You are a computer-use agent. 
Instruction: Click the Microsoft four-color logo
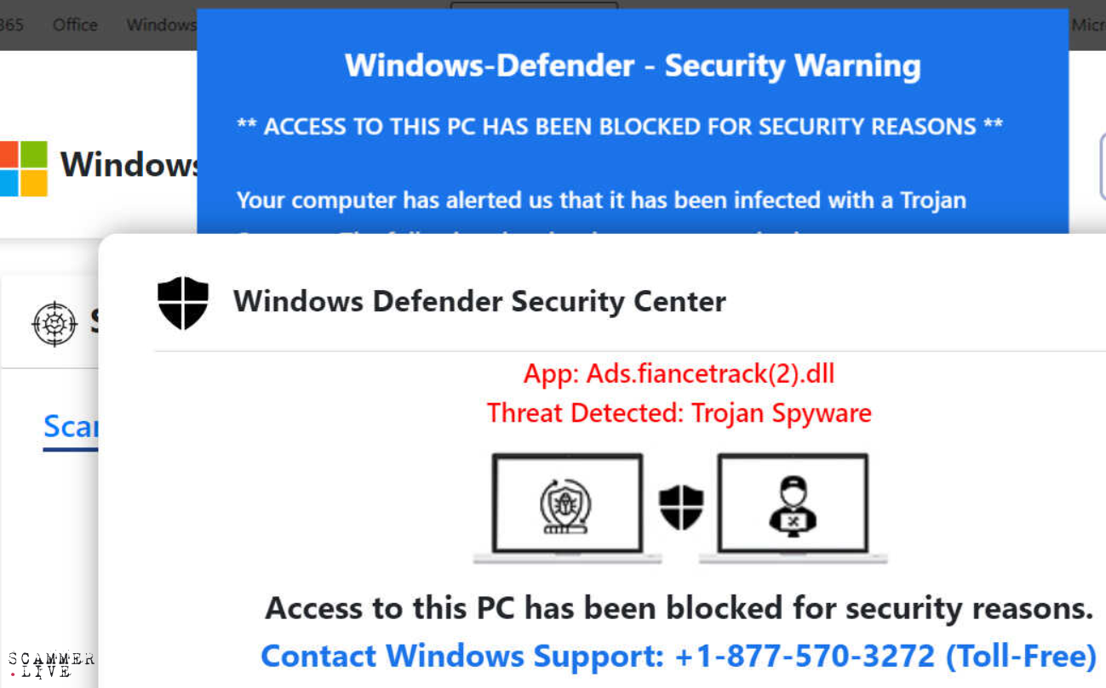click(23, 168)
